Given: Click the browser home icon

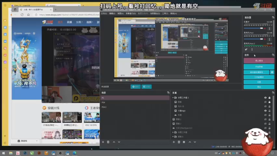Looking at the screenshot, I should (28, 15).
